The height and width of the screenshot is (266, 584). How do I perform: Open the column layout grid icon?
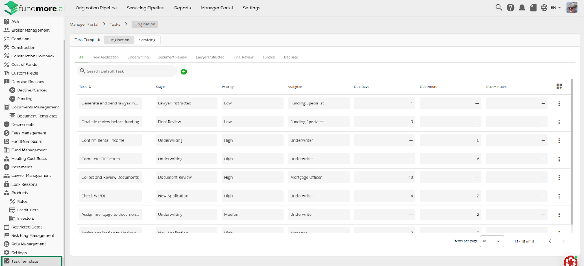(559, 86)
